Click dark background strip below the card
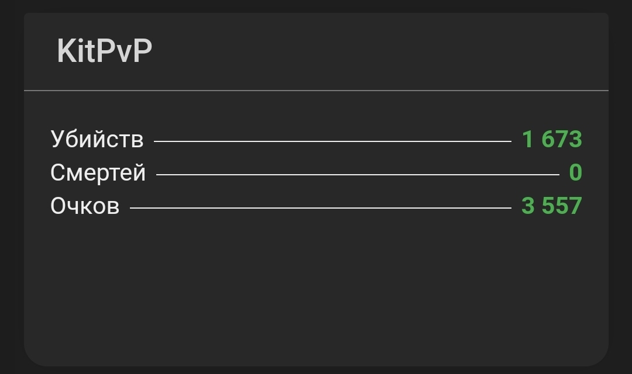632x374 pixels. pos(316,370)
